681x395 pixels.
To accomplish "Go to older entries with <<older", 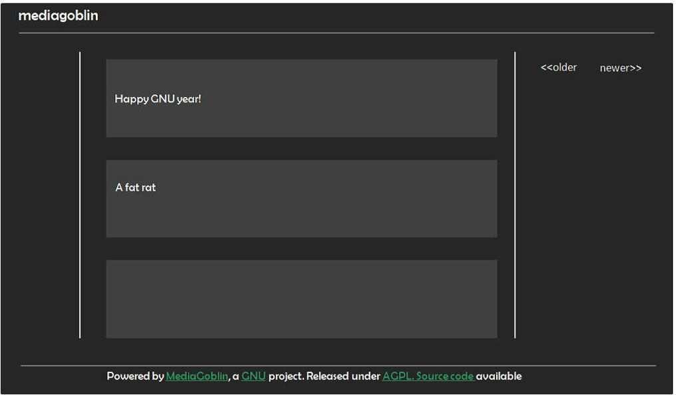I will (x=558, y=67).
